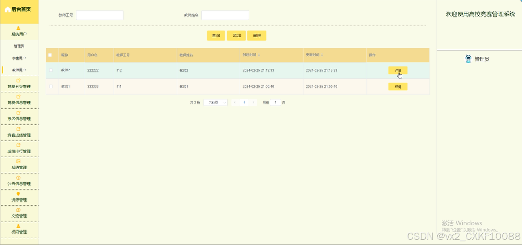This screenshot has width=522, height=245.
Task: Click the 公告信息管理 alert icon
Action: pos(18,178)
